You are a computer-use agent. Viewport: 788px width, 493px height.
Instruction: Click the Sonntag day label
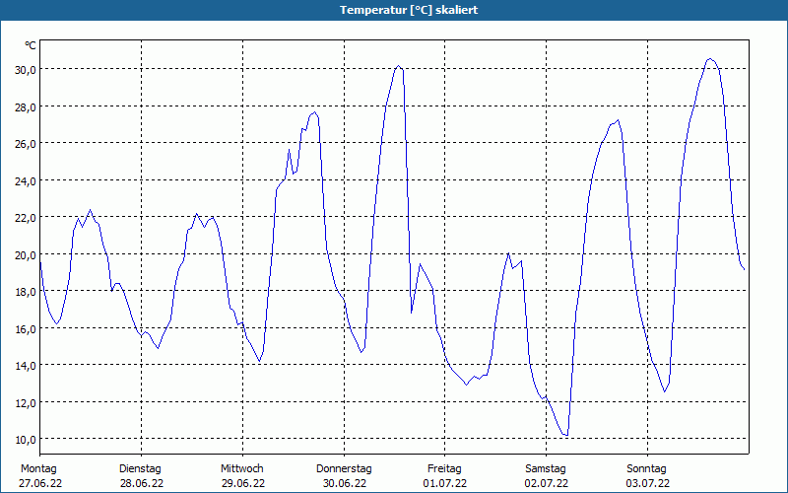click(x=647, y=469)
